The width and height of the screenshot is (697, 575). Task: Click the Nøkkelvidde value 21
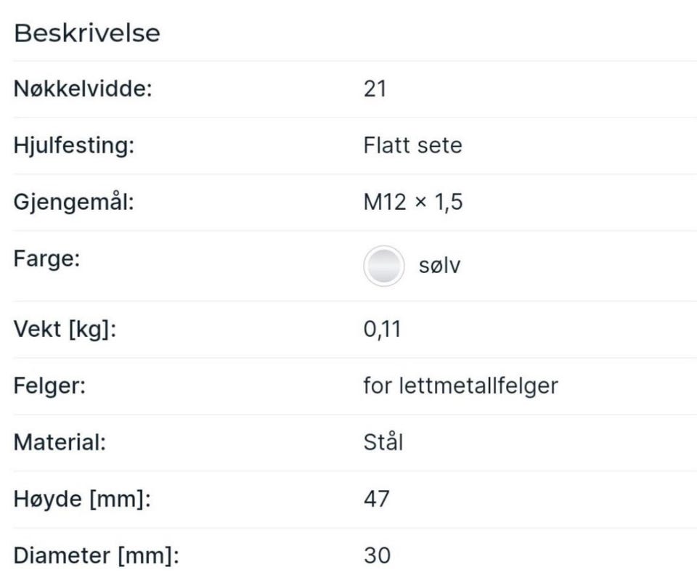point(375,89)
